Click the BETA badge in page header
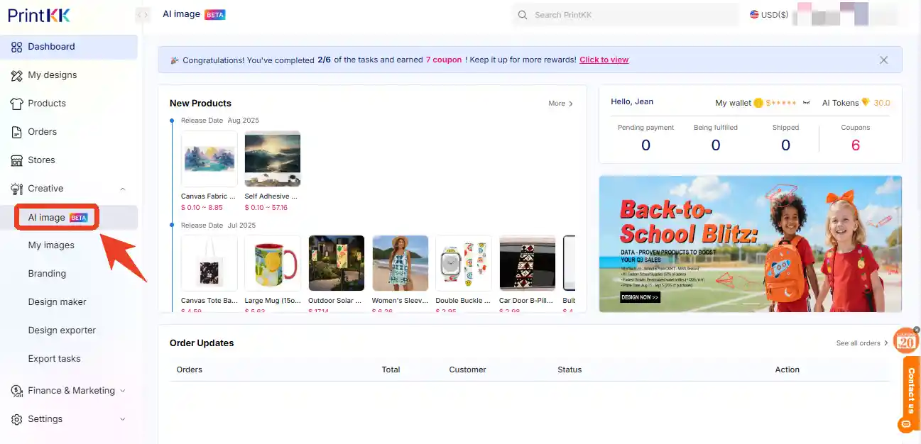The image size is (921, 444). pos(214,14)
